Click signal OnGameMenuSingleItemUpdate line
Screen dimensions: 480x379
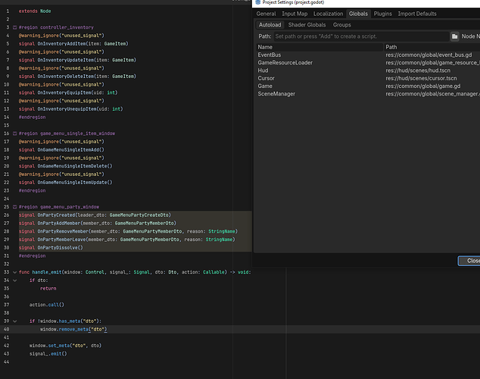(66, 183)
